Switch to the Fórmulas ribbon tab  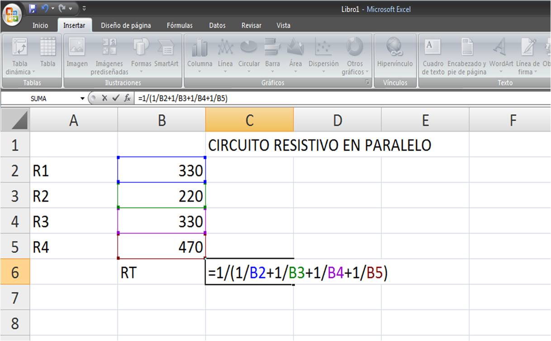pos(180,25)
